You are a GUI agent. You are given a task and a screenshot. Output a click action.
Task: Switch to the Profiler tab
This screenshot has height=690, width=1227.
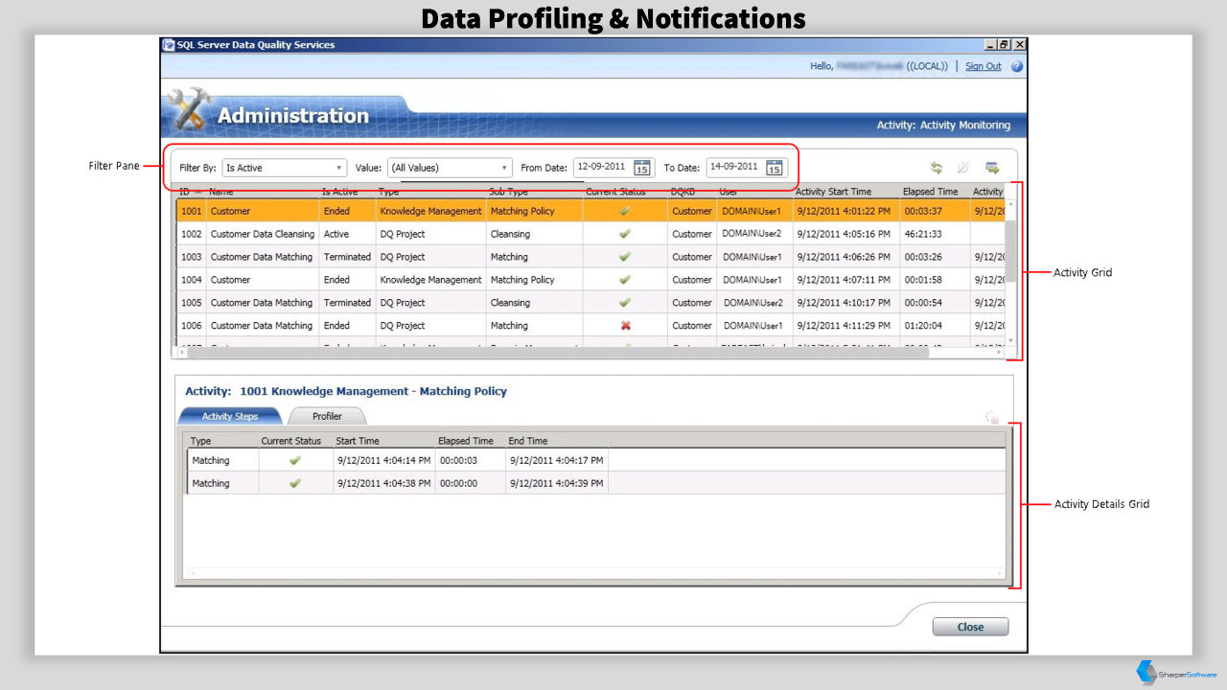pyautogui.click(x=327, y=416)
